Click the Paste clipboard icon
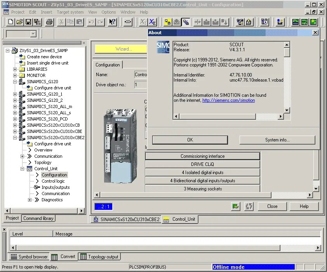This screenshot has width=327, height=272. click(80, 22)
